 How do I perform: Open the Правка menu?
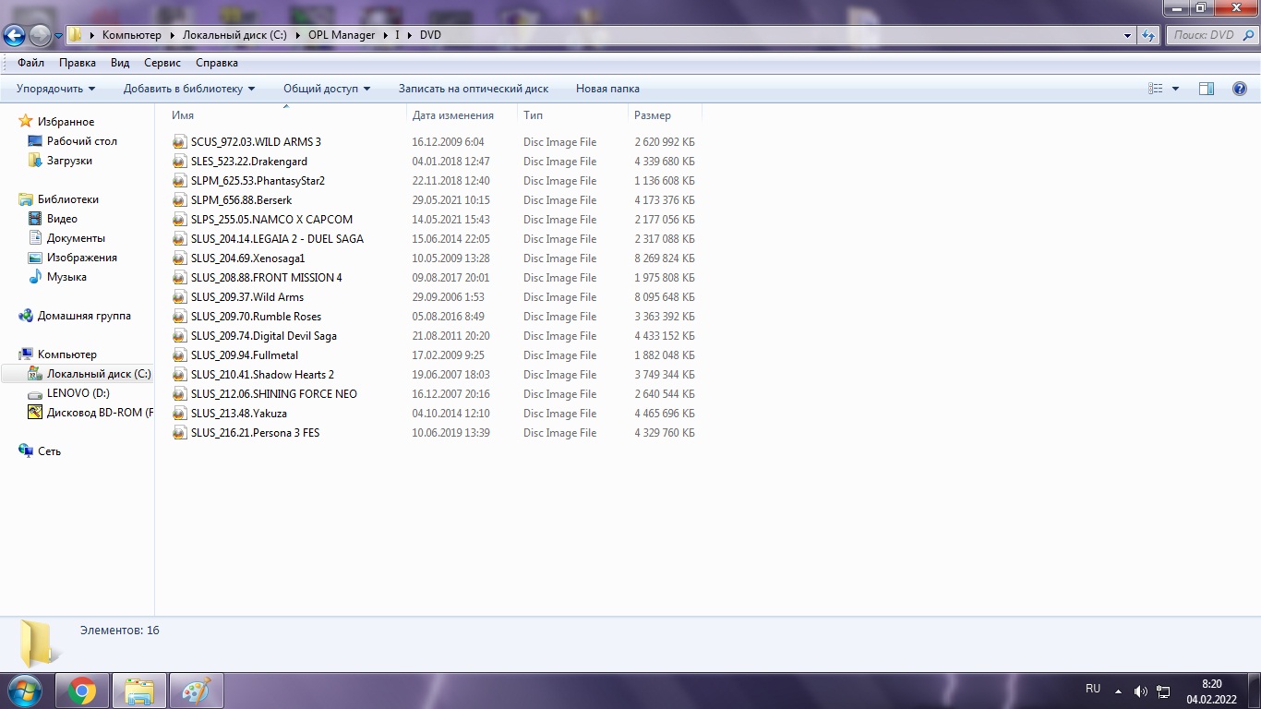(78, 63)
